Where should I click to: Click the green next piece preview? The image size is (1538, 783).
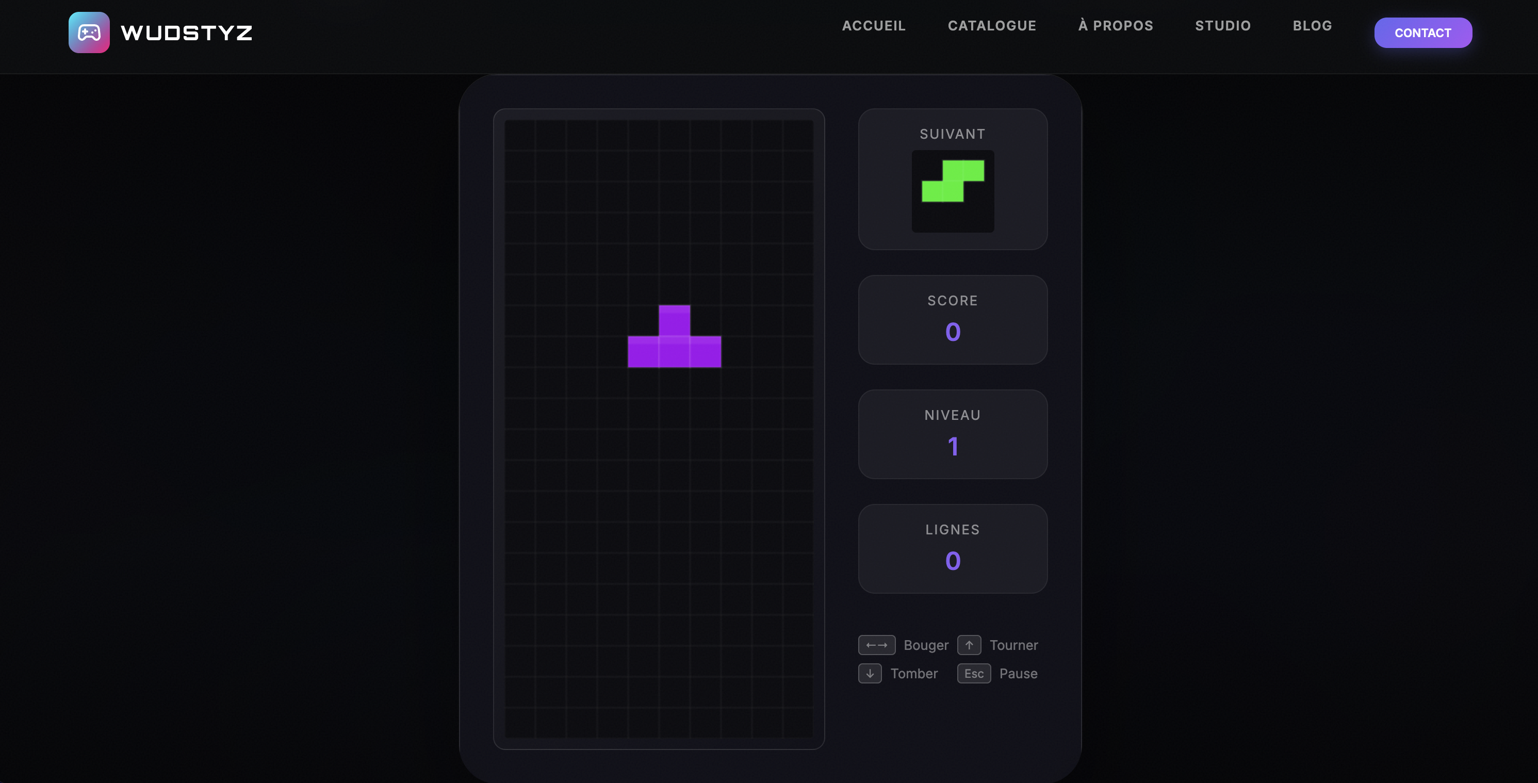[x=953, y=182]
